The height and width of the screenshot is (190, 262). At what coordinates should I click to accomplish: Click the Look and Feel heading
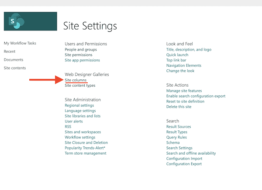coord(179,44)
